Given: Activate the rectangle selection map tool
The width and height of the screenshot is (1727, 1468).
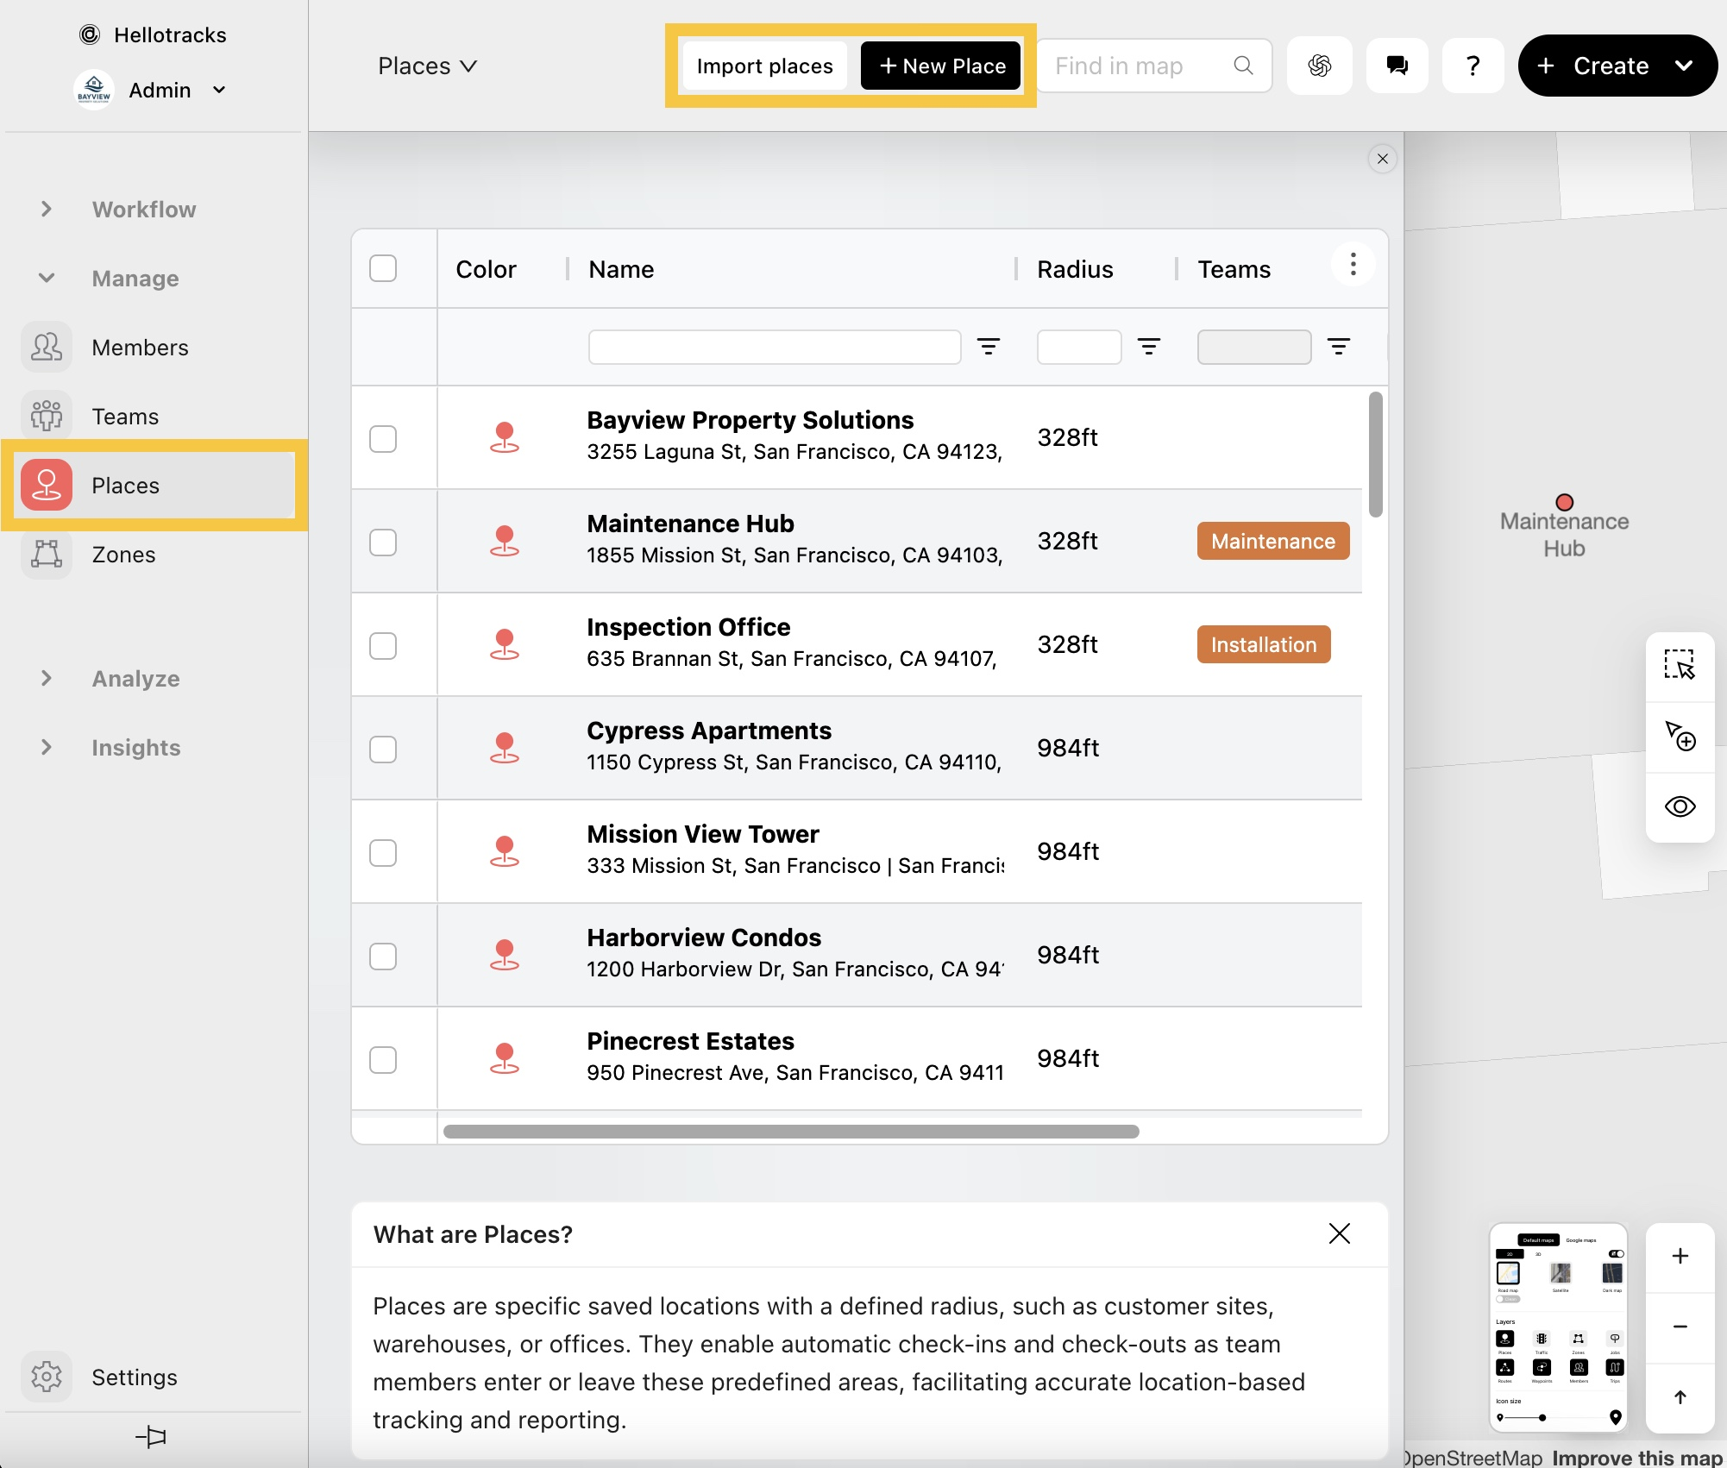Looking at the screenshot, I should pyautogui.click(x=1679, y=665).
